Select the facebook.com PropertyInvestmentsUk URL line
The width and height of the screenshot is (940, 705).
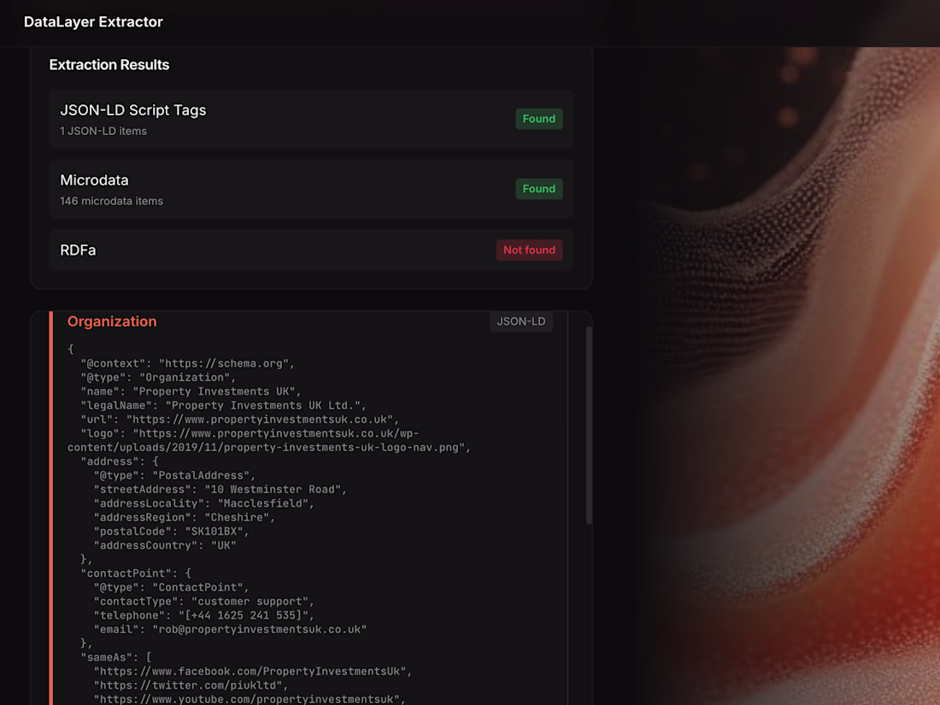(x=253, y=672)
